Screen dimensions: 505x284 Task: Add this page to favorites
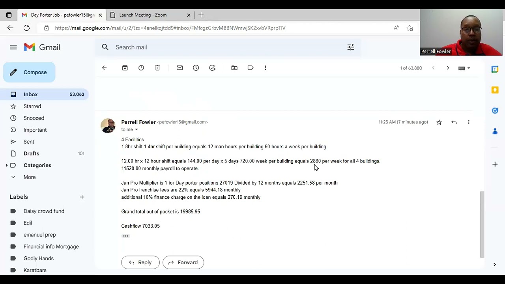410,28
